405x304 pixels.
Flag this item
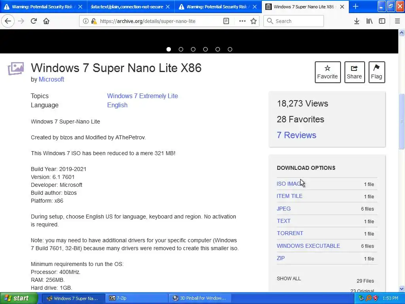pos(377,72)
